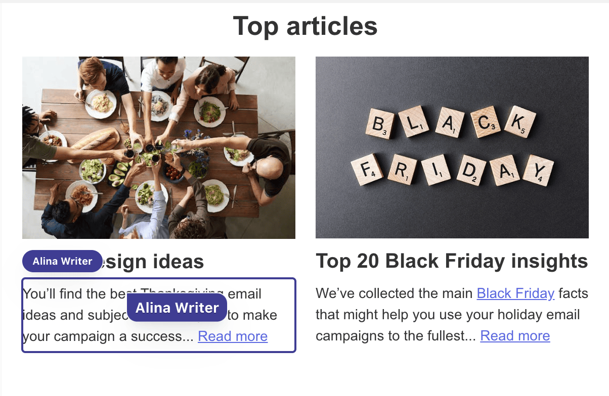Click the "Top articles" section heading
The height and width of the screenshot is (396, 609).
pos(305,26)
